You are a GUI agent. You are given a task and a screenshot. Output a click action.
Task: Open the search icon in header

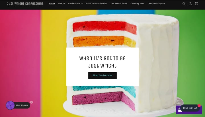[x=184, y=4]
